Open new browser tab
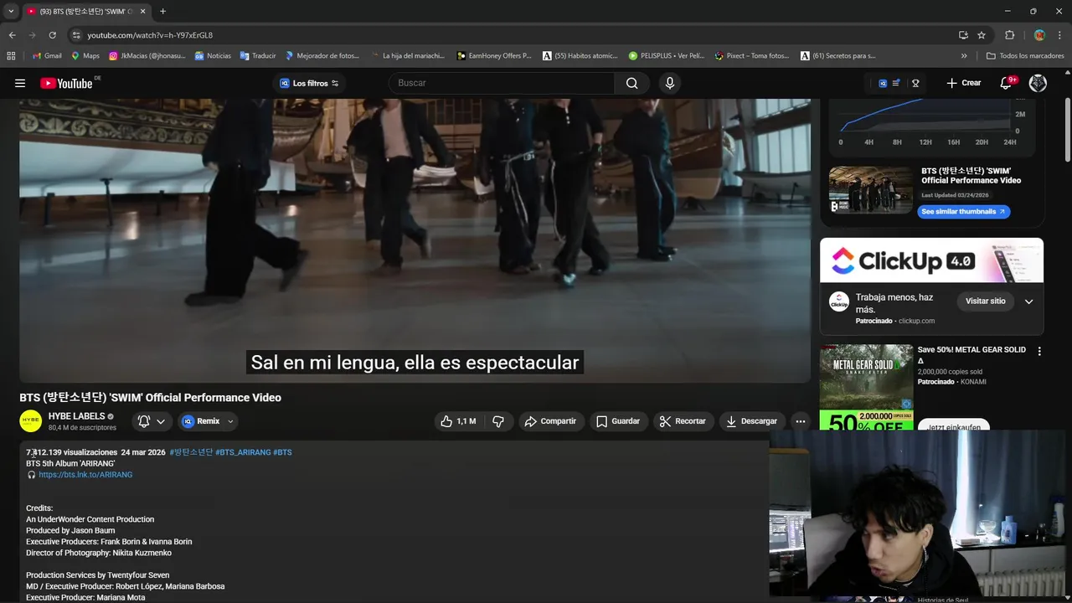The height and width of the screenshot is (603, 1072). 162,12
